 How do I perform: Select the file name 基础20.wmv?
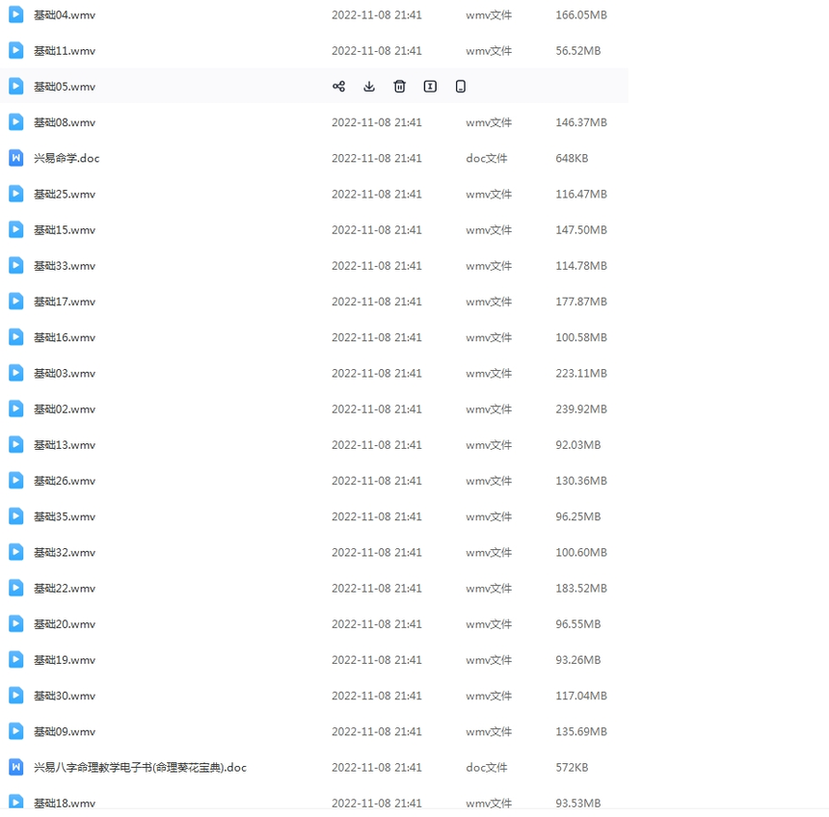(x=65, y=624)
